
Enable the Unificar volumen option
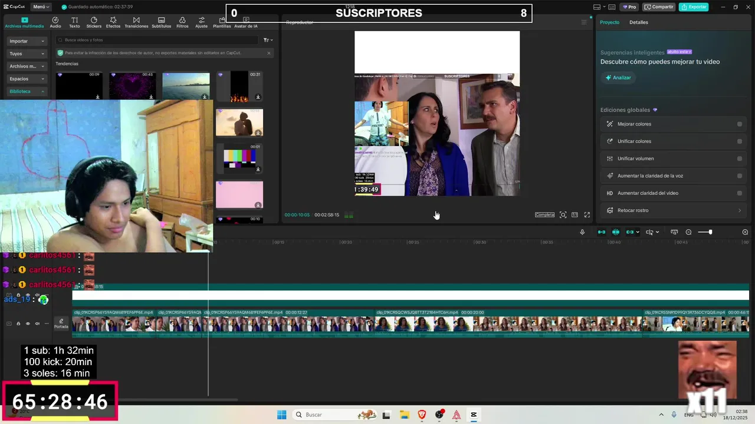pyautogui.click(x=740, y=158)
